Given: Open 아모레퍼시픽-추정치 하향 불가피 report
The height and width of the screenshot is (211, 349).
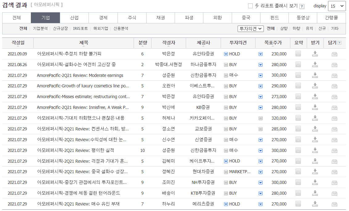Looking at the screenshot, I should pos(69,54).
